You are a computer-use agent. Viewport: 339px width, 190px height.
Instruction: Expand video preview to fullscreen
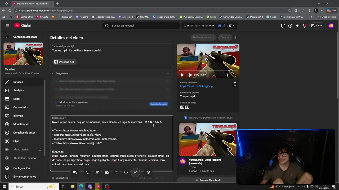click(234, 75)
